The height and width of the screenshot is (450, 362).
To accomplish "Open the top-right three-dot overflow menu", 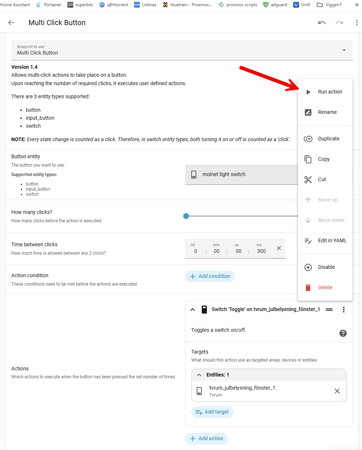I will click(x=357, y=23).
